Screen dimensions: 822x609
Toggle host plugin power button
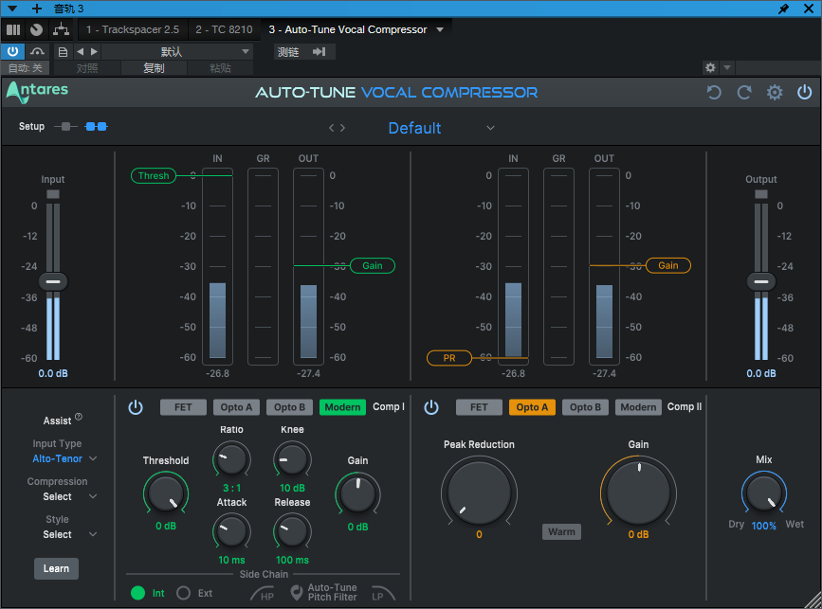pos(12,51)
